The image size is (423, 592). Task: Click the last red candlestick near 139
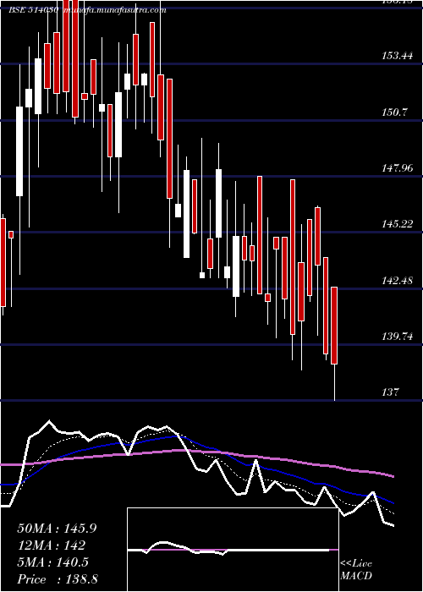334,326
